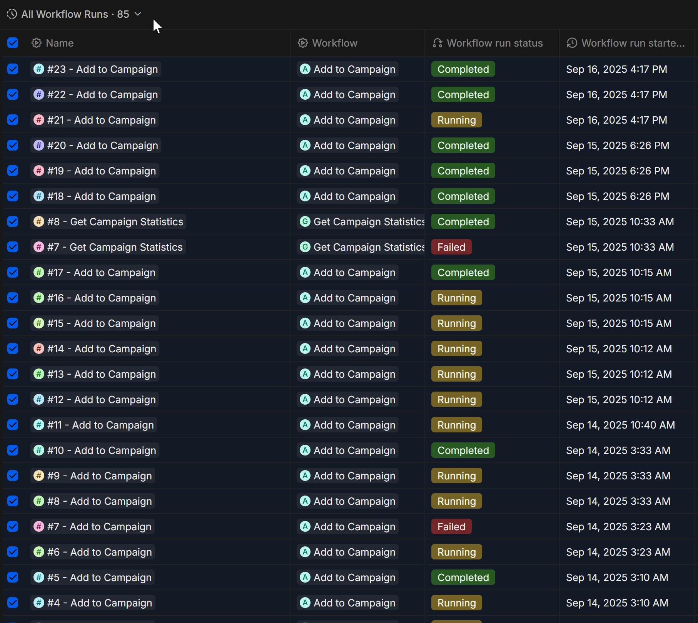The height and width of the screenshot is (623, 698).
Task: Click the A workflow icon in row #20
Action: 305,145
